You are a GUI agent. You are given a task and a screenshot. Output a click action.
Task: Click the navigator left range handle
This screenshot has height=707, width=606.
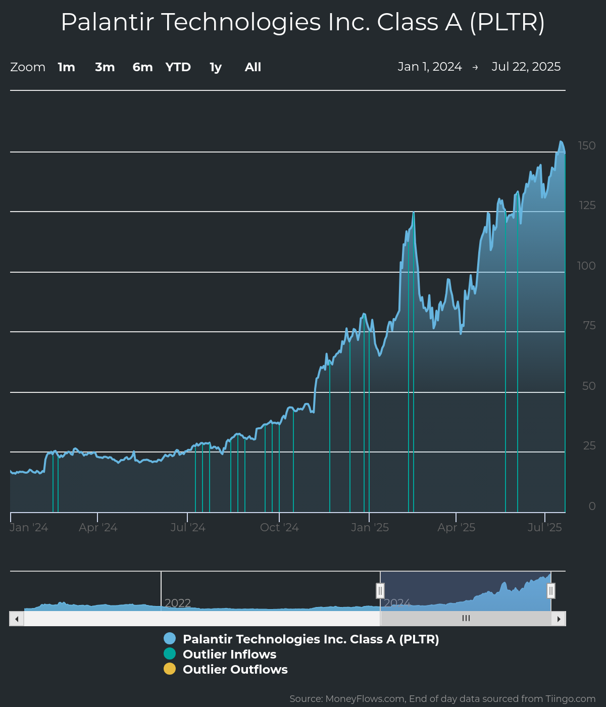point(380,590)
